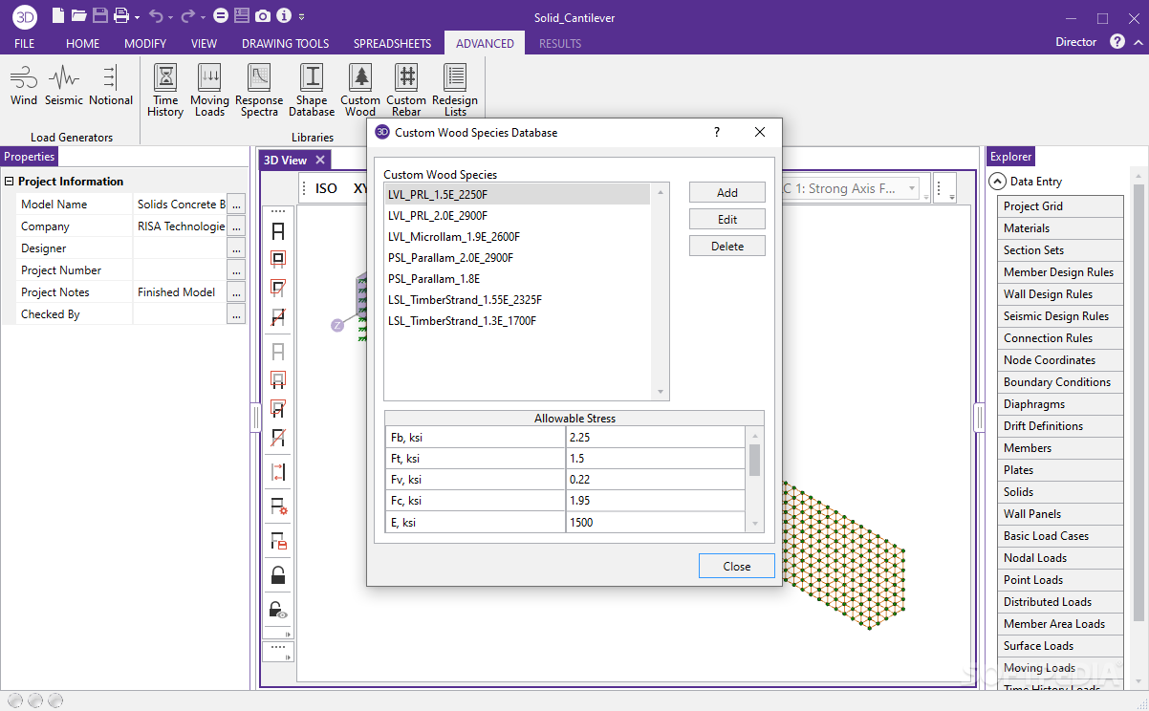Select PSL_Parallam_1.8E species
Viewport: 1149px width, 711px height.
click(516, 278)
